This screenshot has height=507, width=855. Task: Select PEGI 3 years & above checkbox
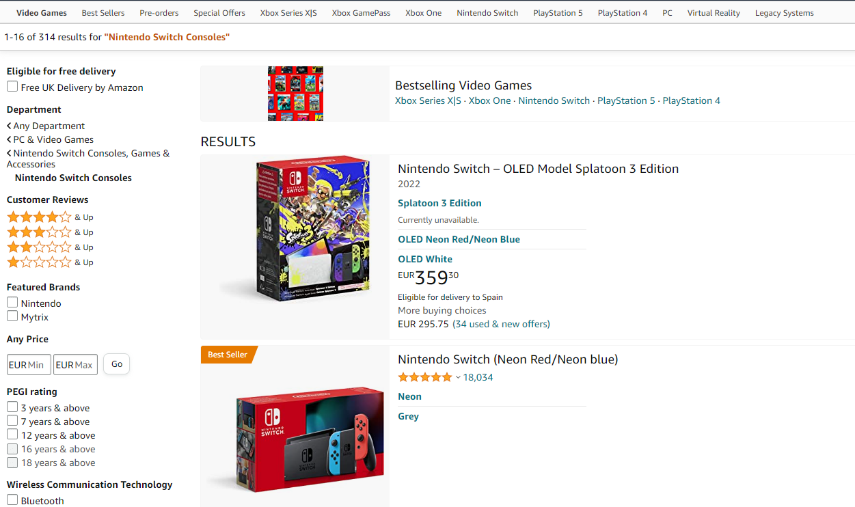pos(12,407)
